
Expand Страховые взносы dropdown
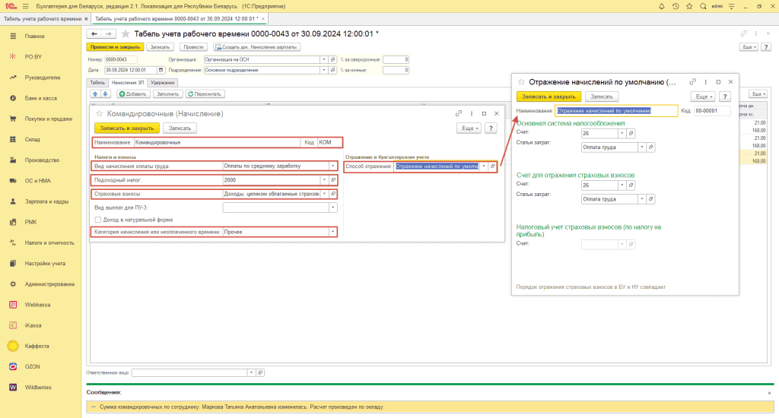(x=324, y=194)
